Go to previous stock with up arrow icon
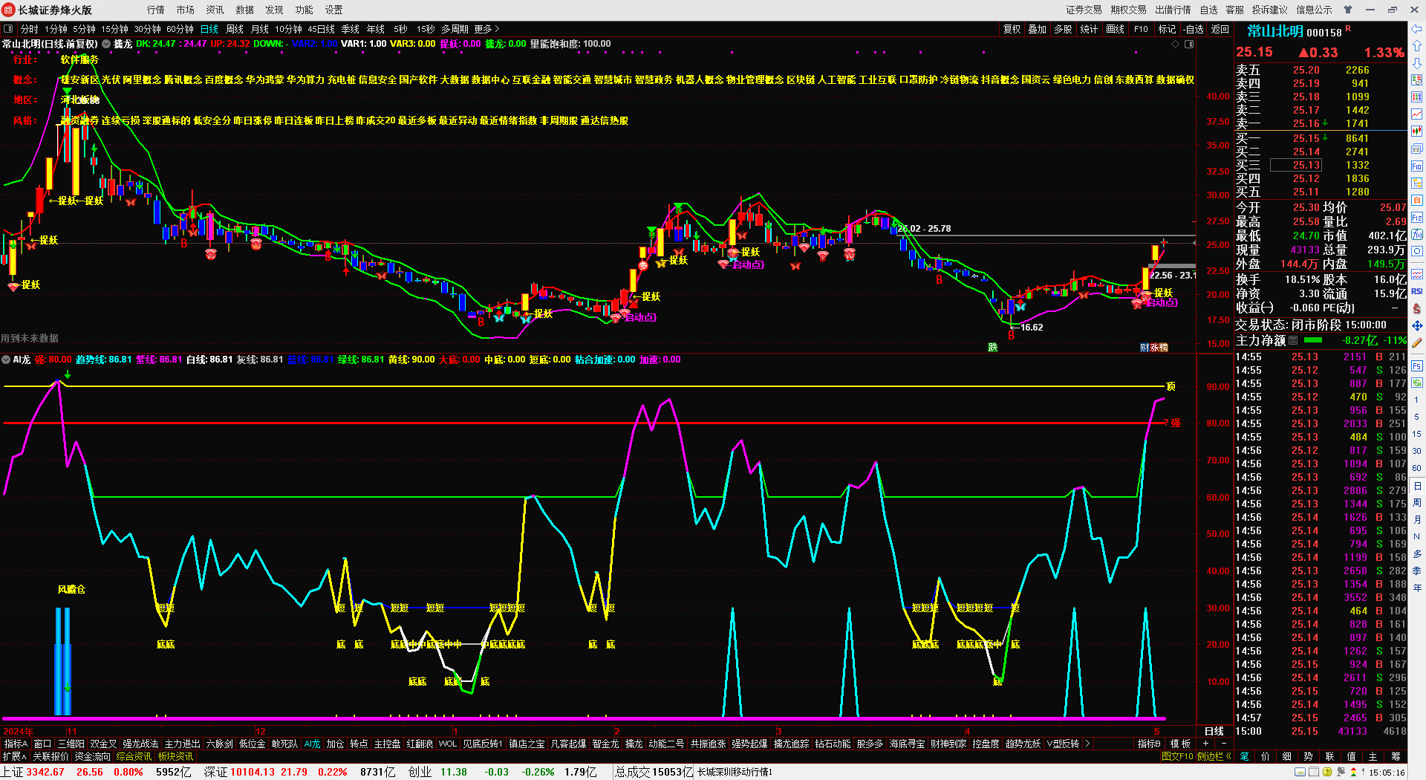Viewport: 1426px width, 780px height. click(1417, 46)
